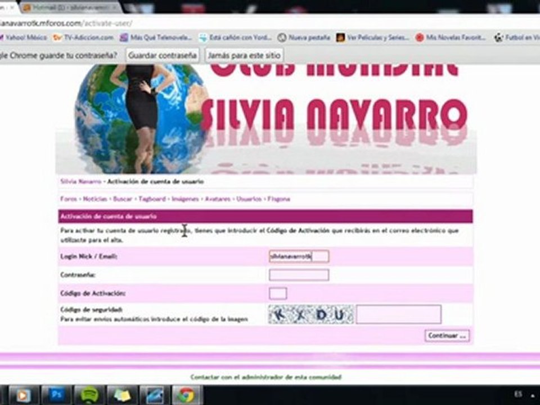Click the Código de seguridad label
Image resolution: width=540 pixels, height=405 pixels.
[91, 309]
